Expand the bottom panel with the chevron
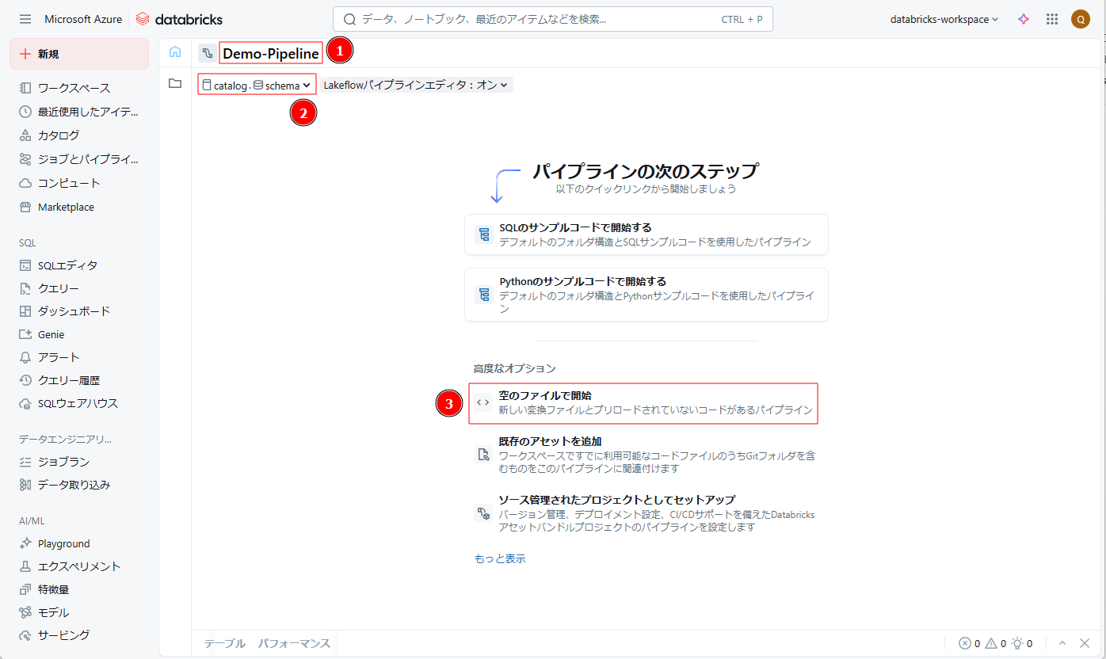Image resolution: width=1106 pixels, height=659 pixels. (1062, 643)
